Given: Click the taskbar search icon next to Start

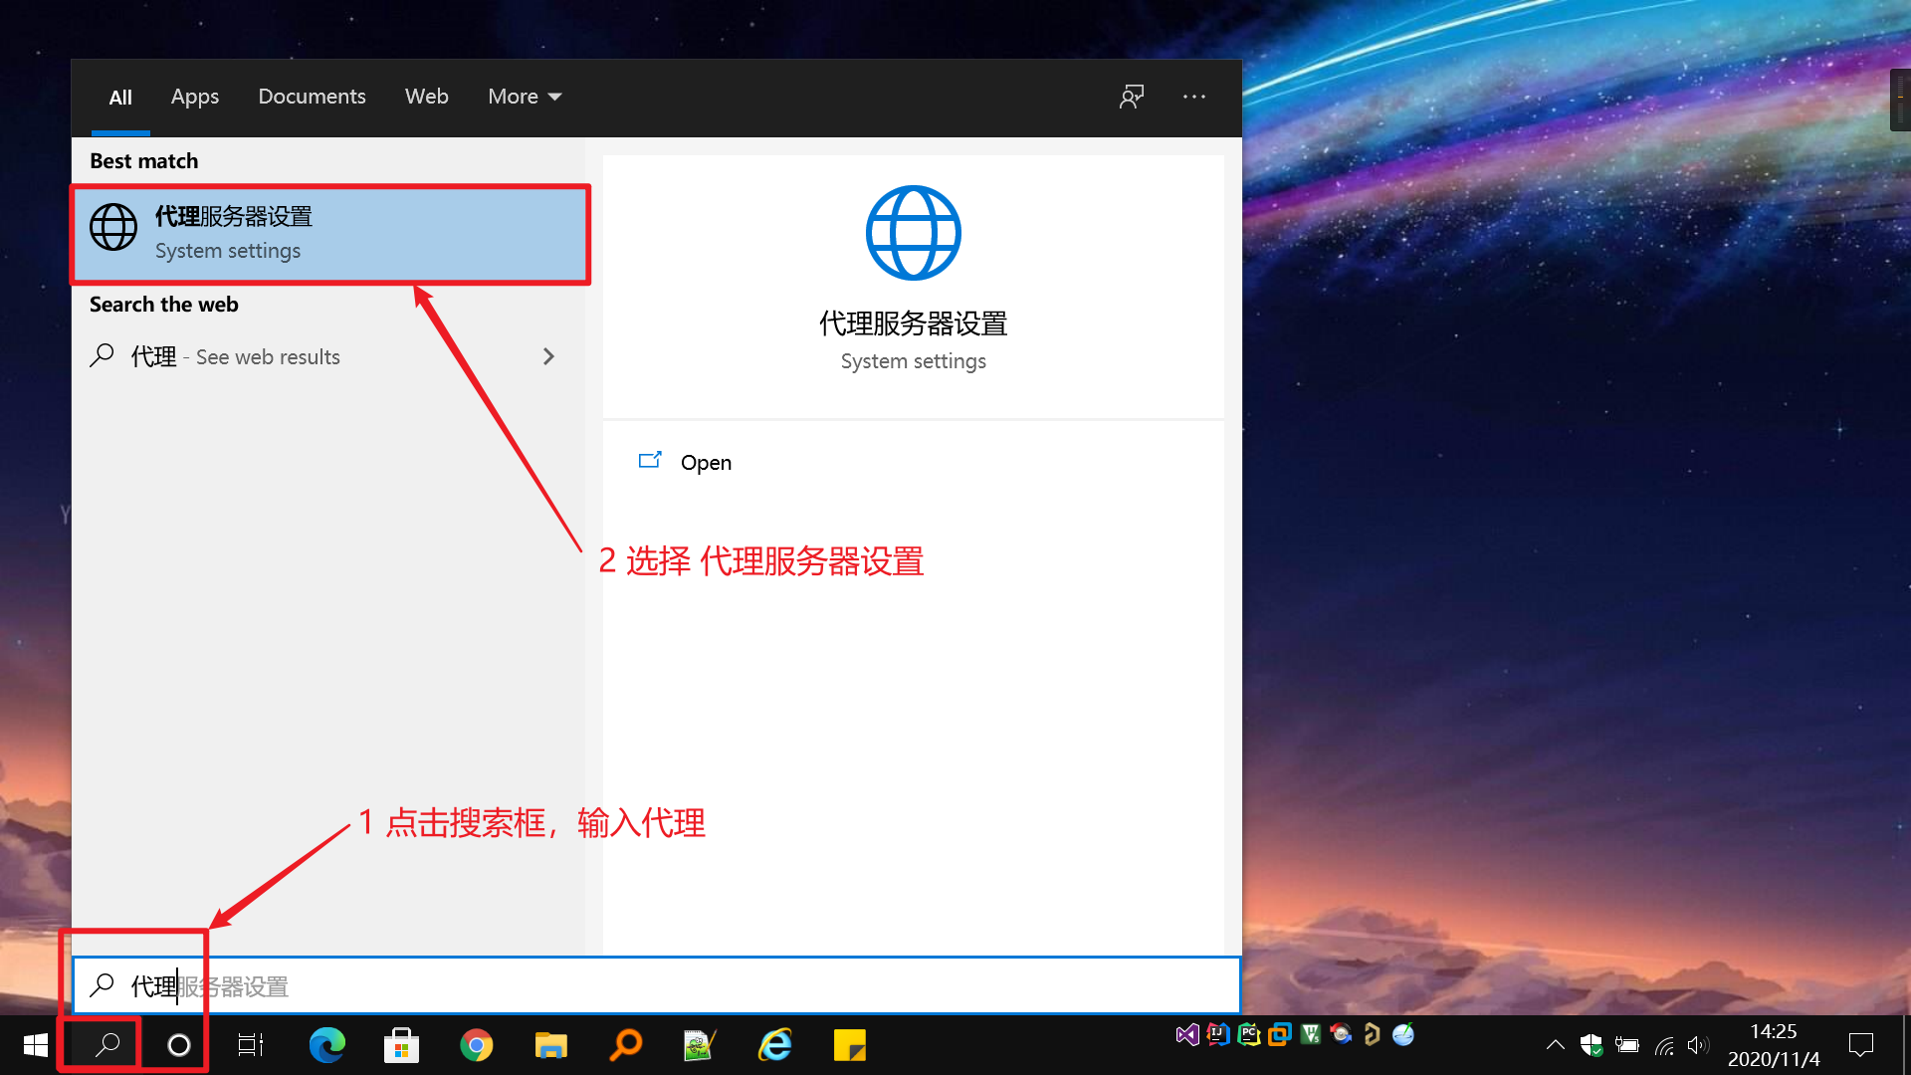Looking at the screenshot, I should point(107,1045).
